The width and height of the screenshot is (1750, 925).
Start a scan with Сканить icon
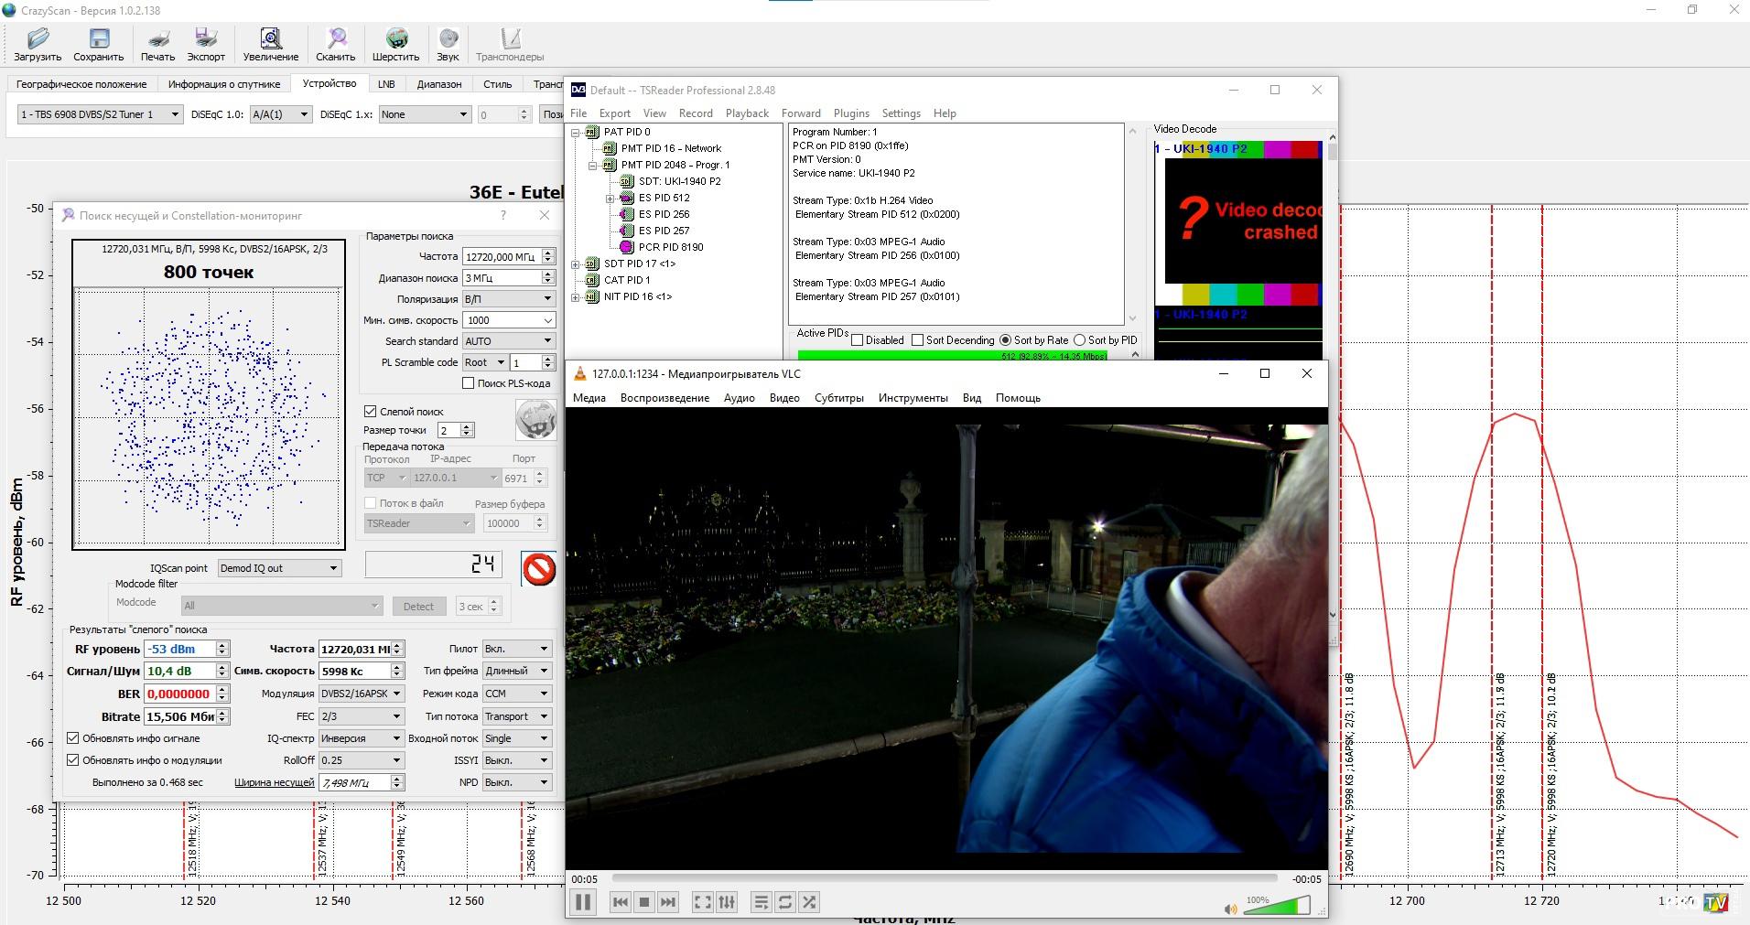336,38
